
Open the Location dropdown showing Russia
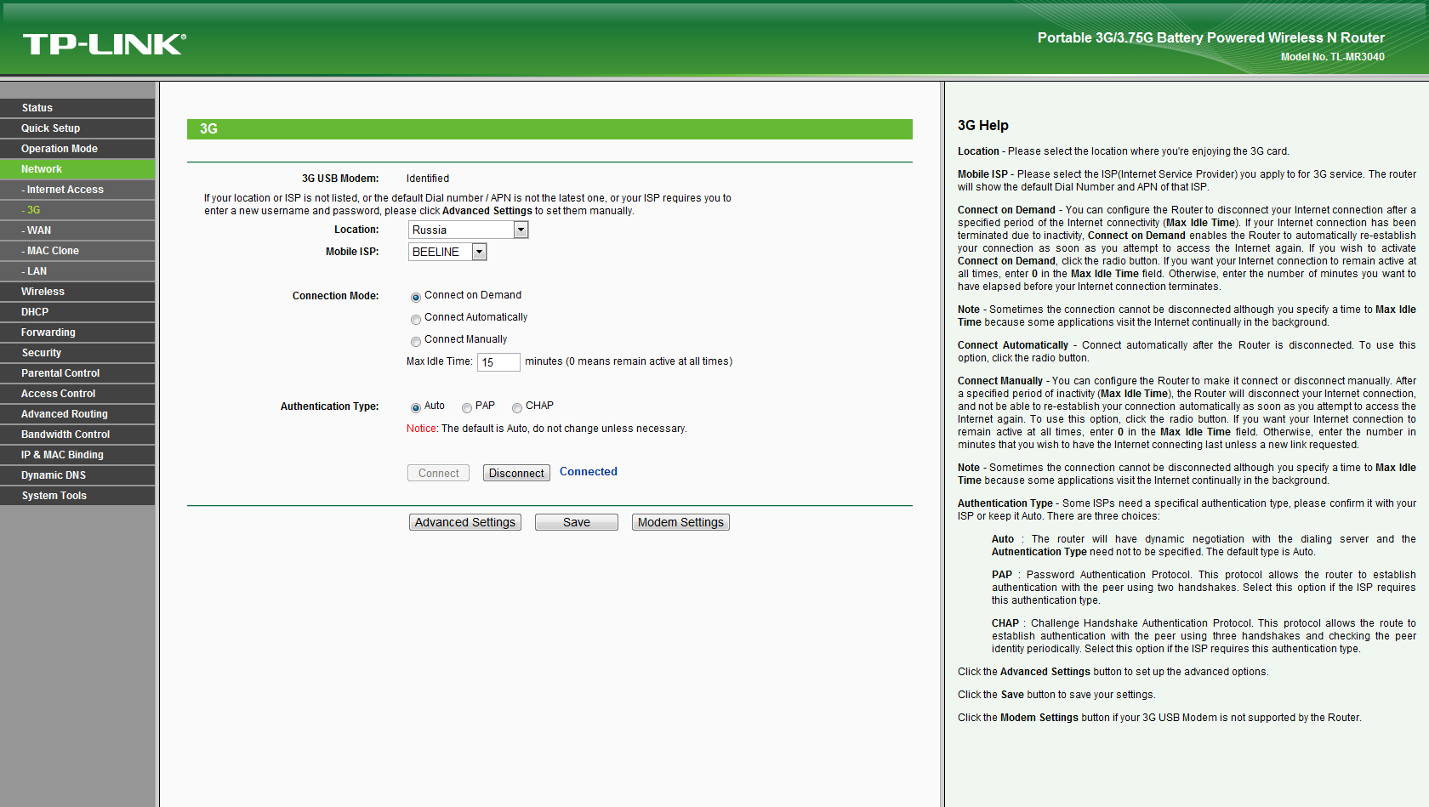pyautogui.click(x=469, y=230)
